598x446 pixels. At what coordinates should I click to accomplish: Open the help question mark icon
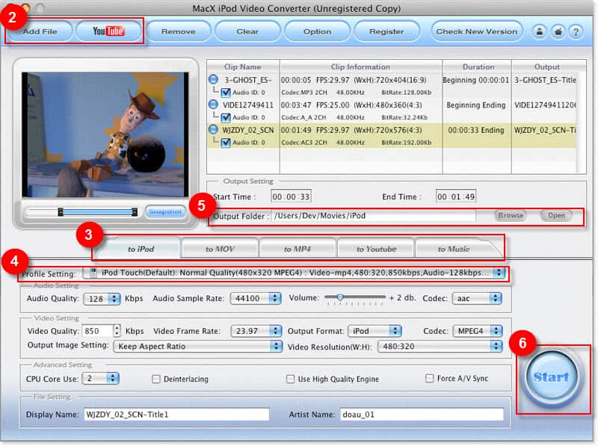pyautogui.click(x=576, y=31)
